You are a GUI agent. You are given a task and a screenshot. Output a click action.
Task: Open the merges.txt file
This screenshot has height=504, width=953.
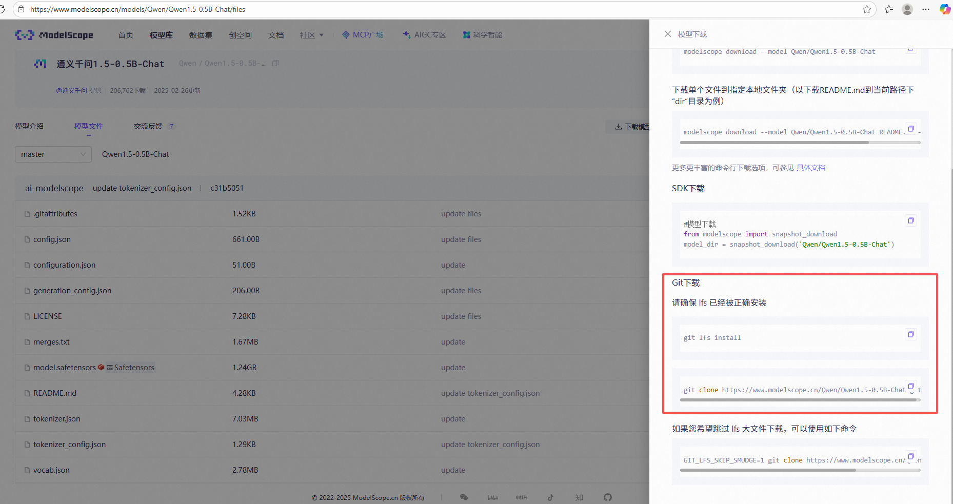(51, 342)
